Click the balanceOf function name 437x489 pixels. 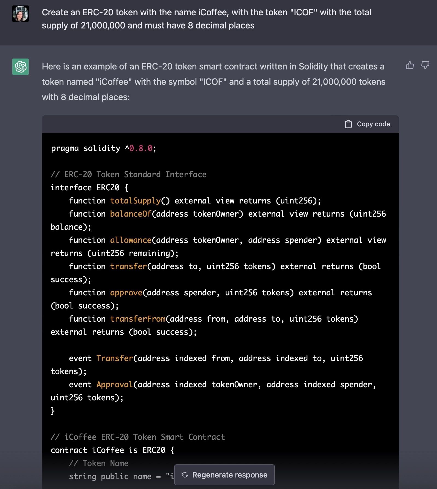coord(131,214)
